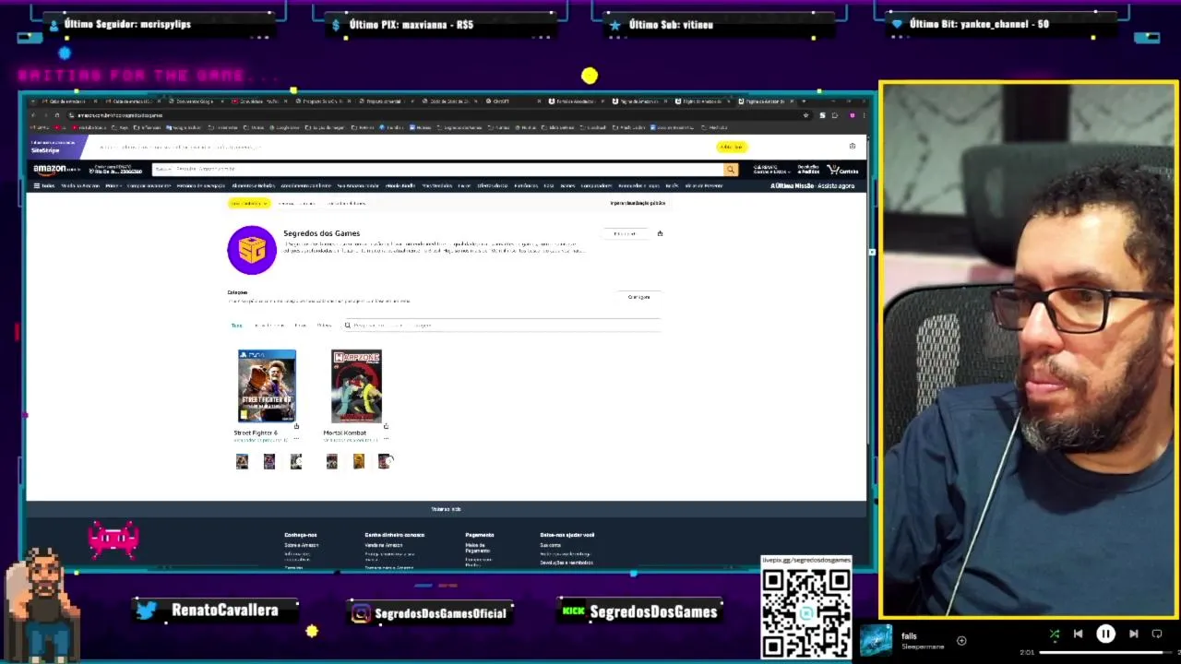The width and height of the screenshot is (1181, 664).
Task: Open Street Fighter 6 cover thumbnail
Action: (x=267, y=385)
